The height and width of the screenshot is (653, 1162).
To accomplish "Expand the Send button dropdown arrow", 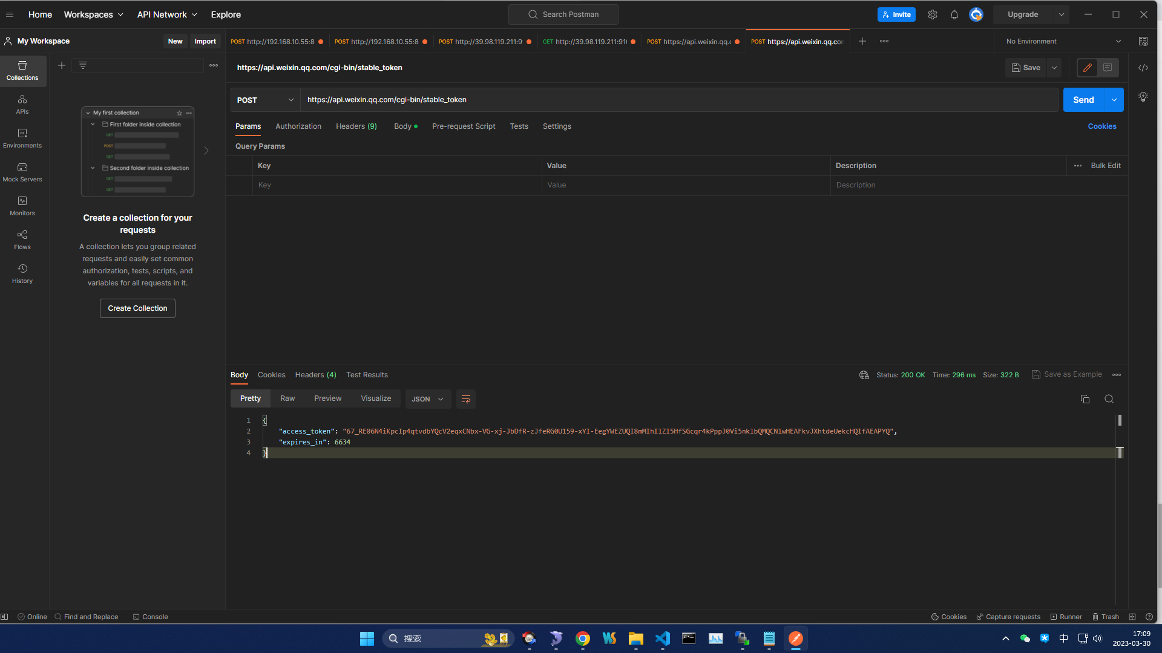I will click(1114, 100).
